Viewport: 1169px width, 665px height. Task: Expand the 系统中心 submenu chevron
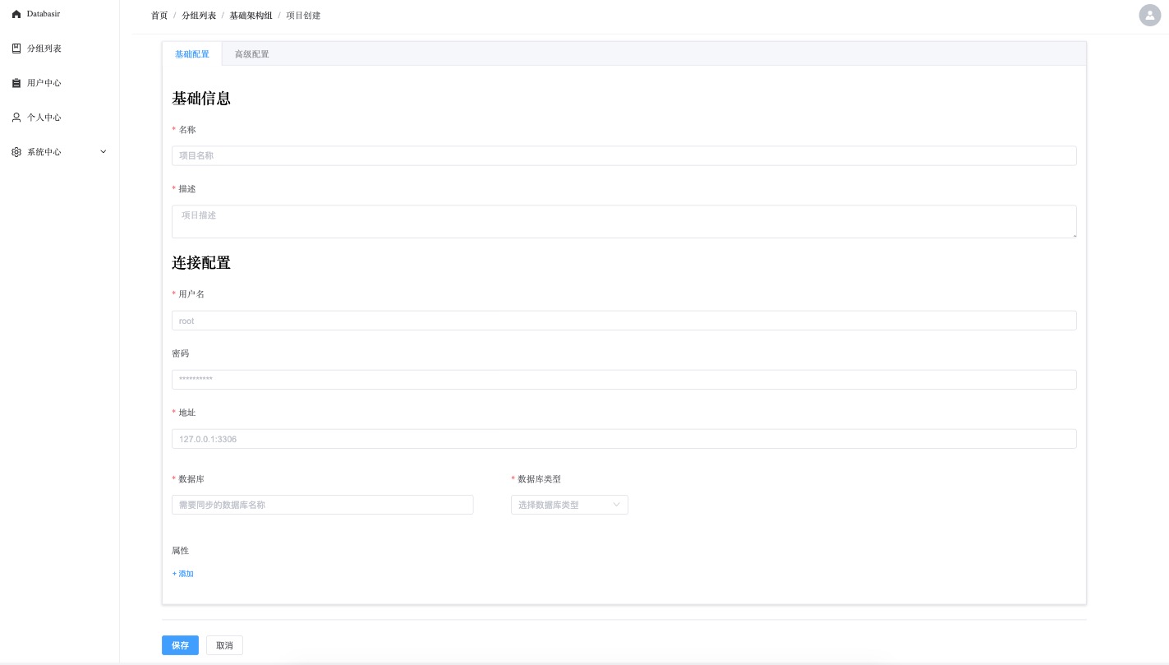(104, 152)
